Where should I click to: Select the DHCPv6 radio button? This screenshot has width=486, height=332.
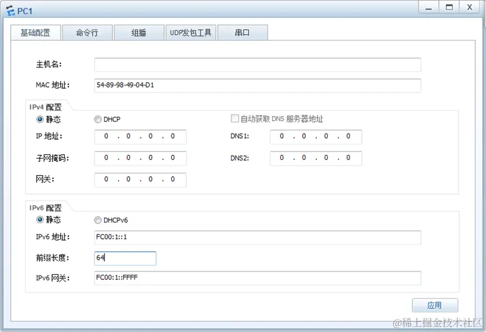click(x=98, y=220)
